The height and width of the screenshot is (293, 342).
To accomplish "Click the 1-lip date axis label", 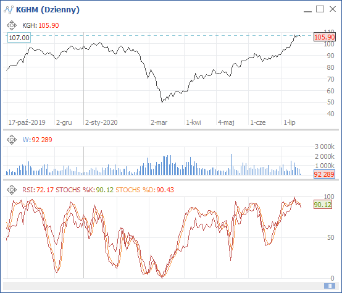I will coord(290,122).
